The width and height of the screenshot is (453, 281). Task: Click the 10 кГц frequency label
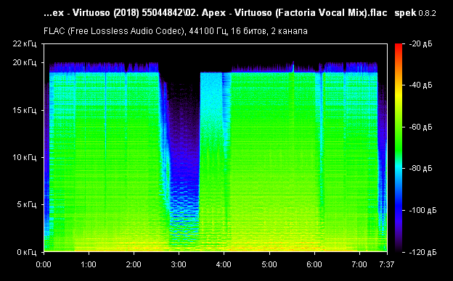25,157
